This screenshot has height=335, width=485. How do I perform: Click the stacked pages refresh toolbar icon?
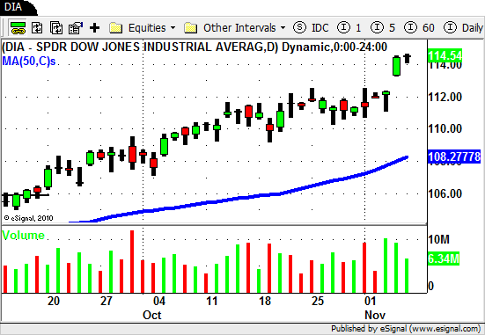(x=56, y=28)
